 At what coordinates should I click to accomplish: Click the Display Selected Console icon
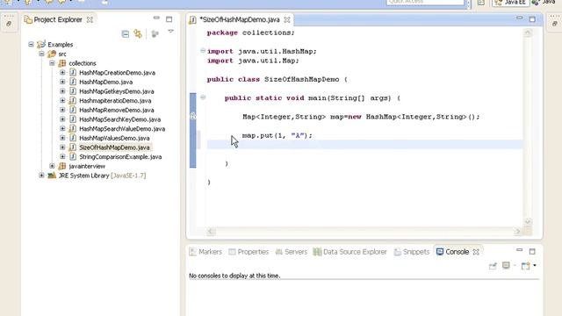tap(506, 265)
